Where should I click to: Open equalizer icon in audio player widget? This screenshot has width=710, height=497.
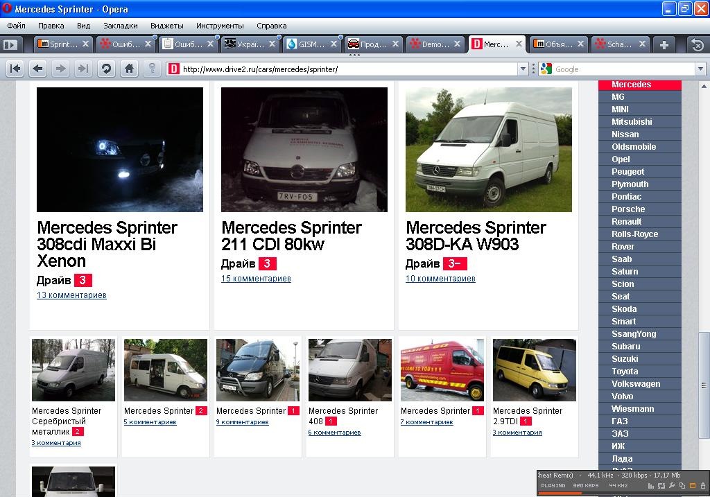point(650,486)
